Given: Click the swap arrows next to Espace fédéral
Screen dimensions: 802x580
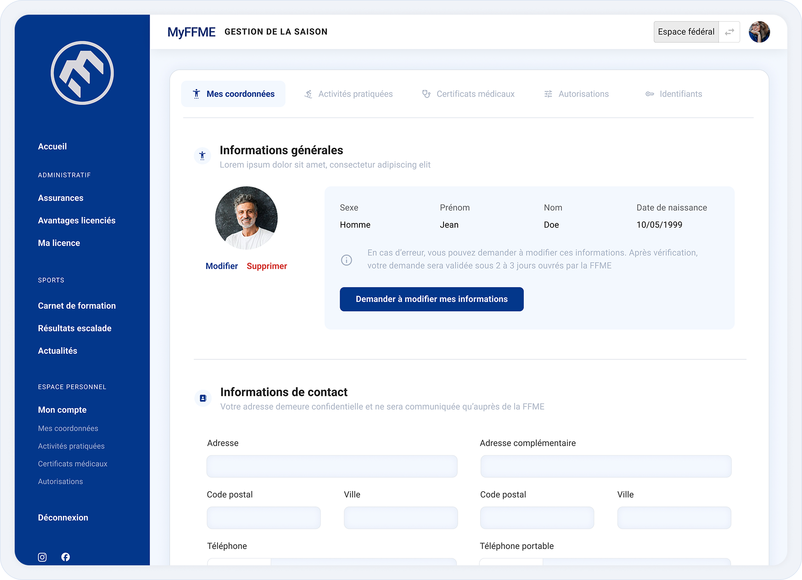Looking at the screenshot, I should [729, 32].
